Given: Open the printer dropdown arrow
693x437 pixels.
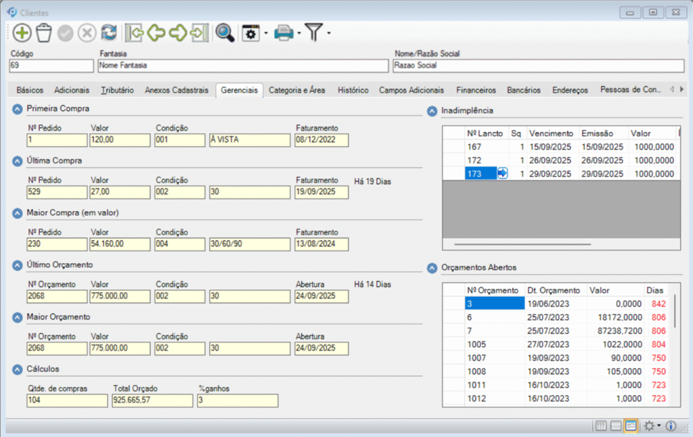Looking at the screenshot, I should pyautogui.click(x=298, y=33).
